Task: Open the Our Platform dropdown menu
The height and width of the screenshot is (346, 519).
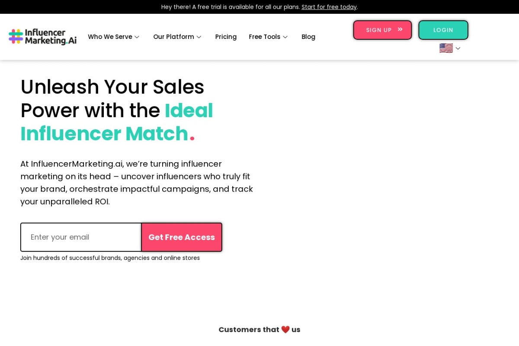Action: [x=174, y=37]
